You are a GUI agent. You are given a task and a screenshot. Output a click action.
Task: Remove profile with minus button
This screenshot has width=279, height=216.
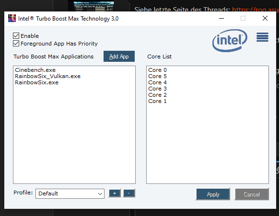129,193
